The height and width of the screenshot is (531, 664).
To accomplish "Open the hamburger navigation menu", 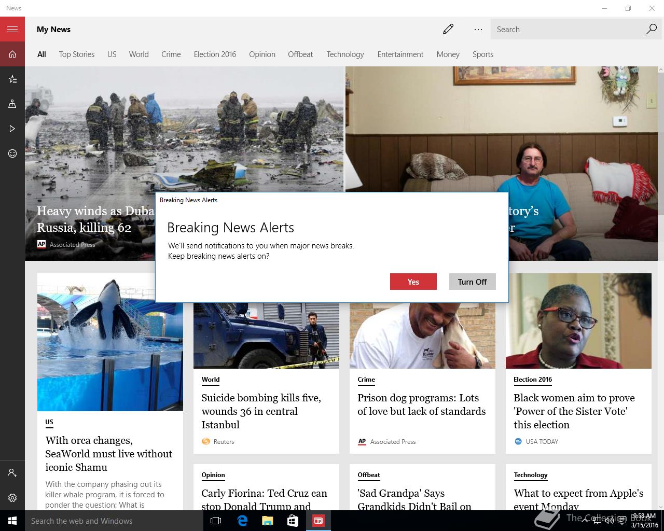I will click(x=12, y=29).
